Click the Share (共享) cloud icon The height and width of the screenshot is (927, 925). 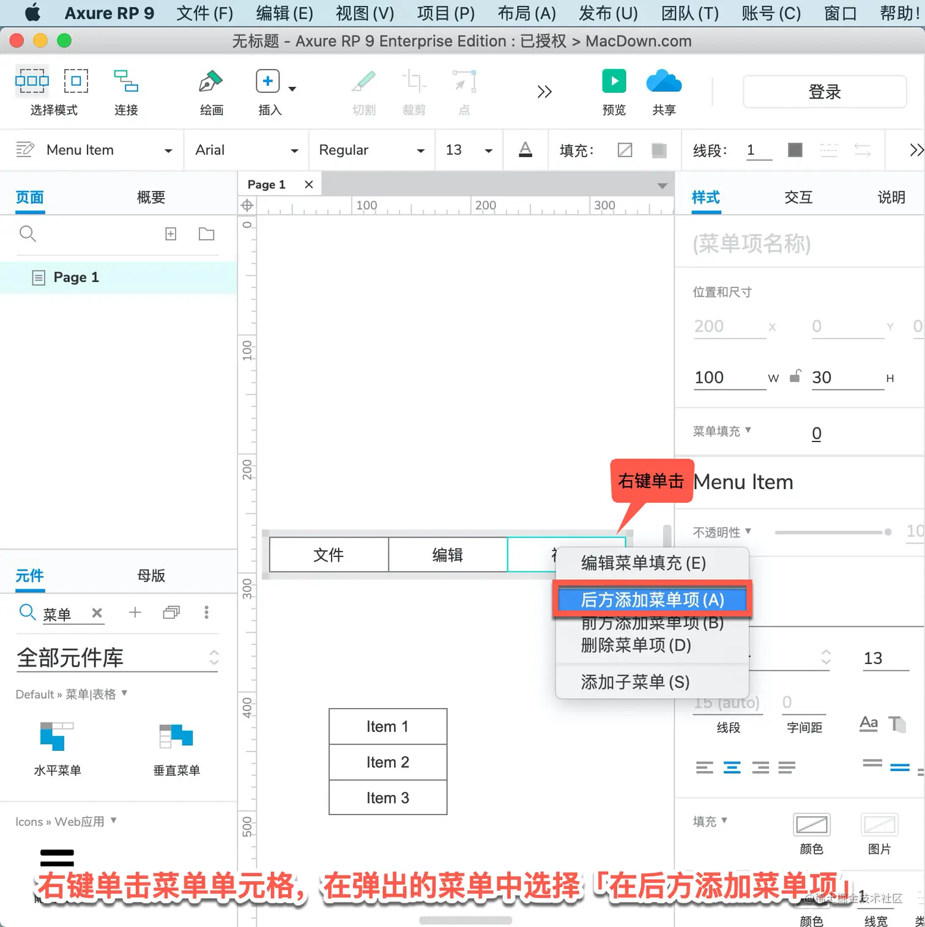664,81
